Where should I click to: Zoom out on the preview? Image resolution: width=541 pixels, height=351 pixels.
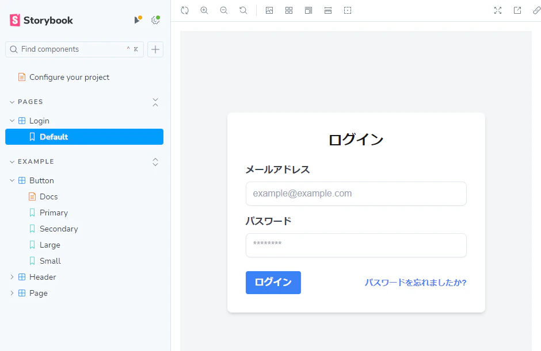[x=224, y=10]
